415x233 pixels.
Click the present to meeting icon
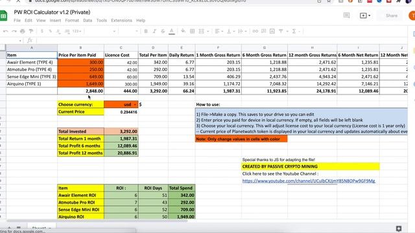[363, 16]
